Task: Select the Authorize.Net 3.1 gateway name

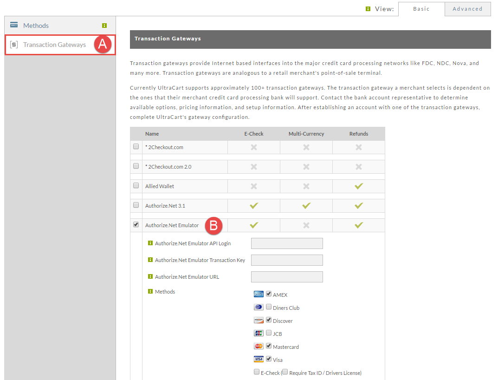Action: (165, 206)
